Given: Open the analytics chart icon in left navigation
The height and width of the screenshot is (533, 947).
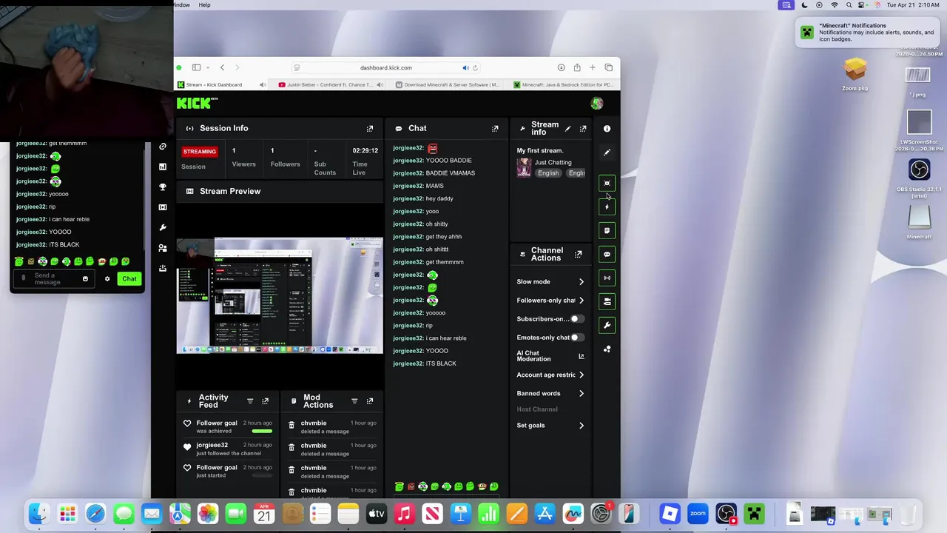Looking at the screenshot, I should 163,167.
